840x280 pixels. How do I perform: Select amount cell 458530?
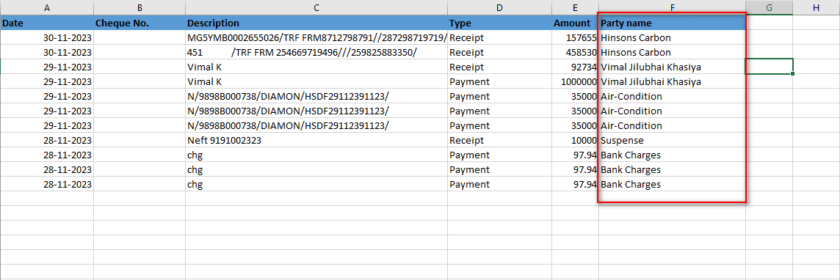pos(576,52)
